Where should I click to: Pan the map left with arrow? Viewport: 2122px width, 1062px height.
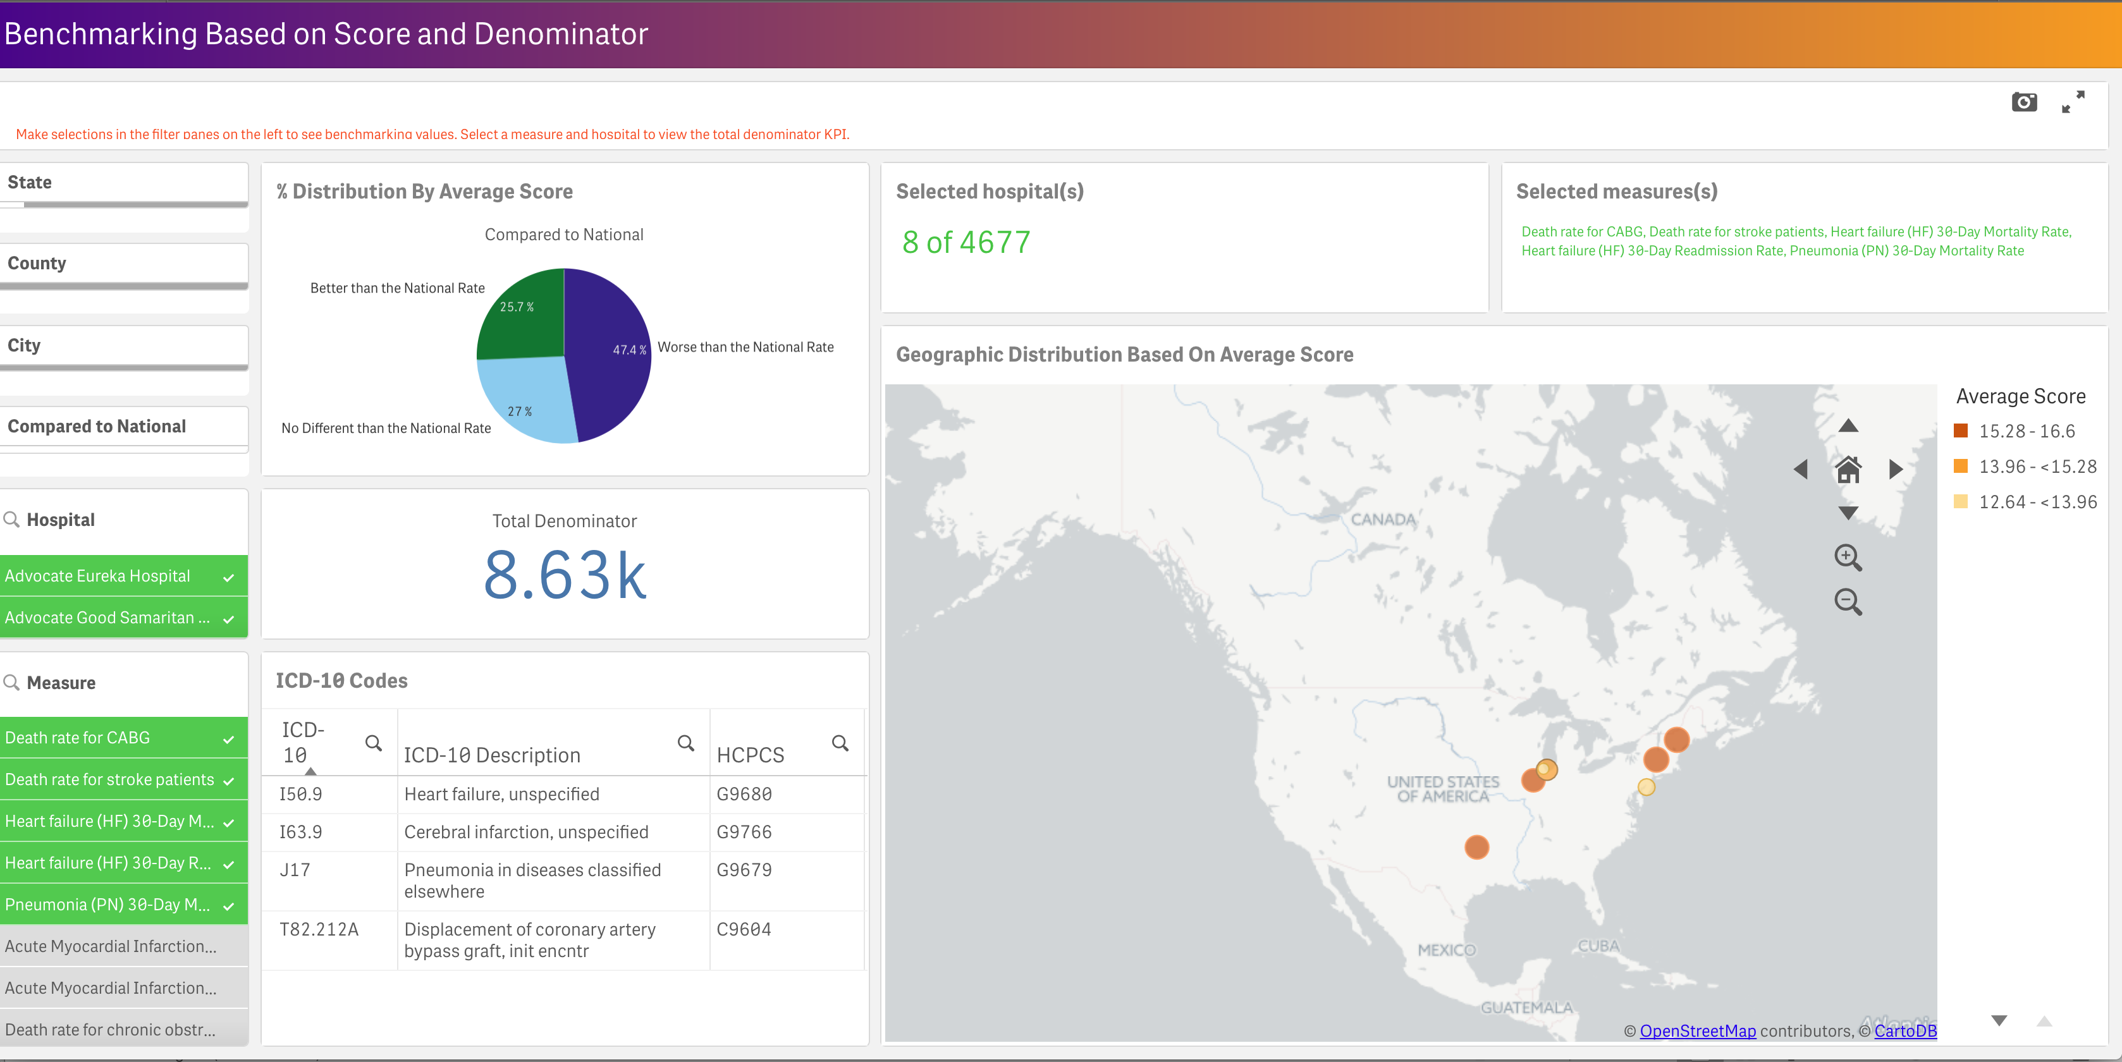tap(1801, 469)
